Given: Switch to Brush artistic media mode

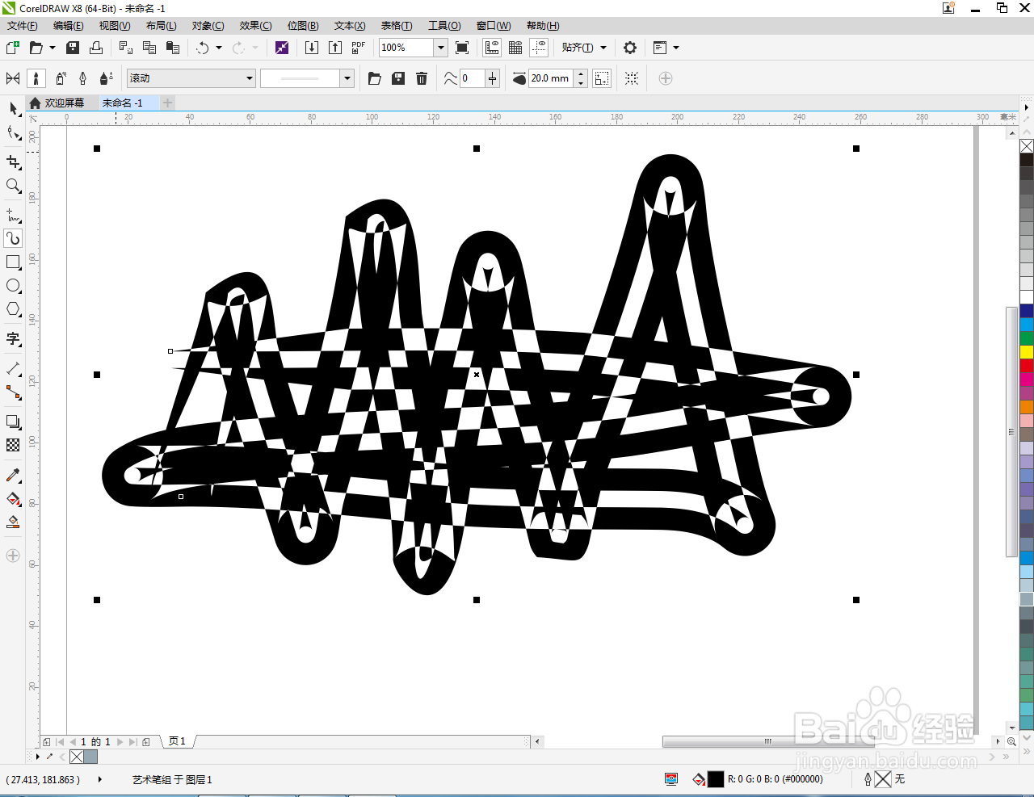Looking at the screenshot, I should click(36, 78).
